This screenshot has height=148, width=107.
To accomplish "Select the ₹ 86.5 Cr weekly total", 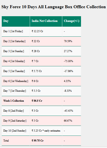I will click(37, 101).
